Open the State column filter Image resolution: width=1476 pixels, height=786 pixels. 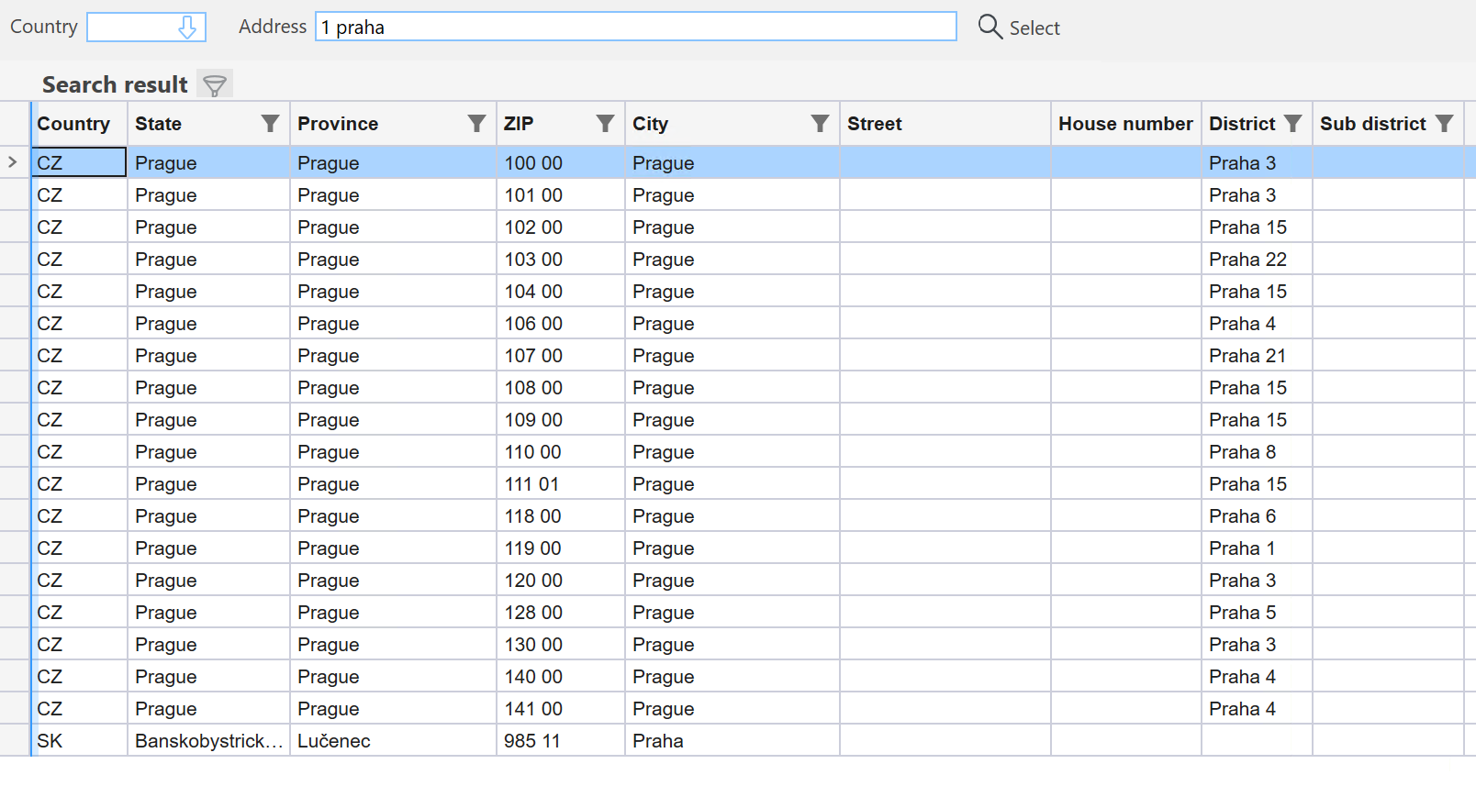(x=270, y=124)
